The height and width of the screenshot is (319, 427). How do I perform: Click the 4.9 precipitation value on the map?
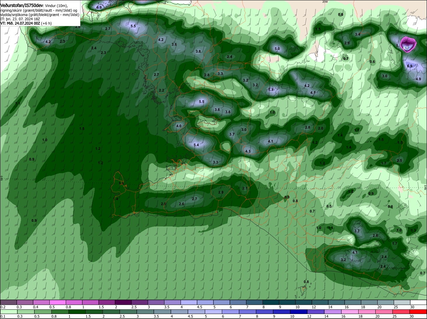click(x=419, y=79)
